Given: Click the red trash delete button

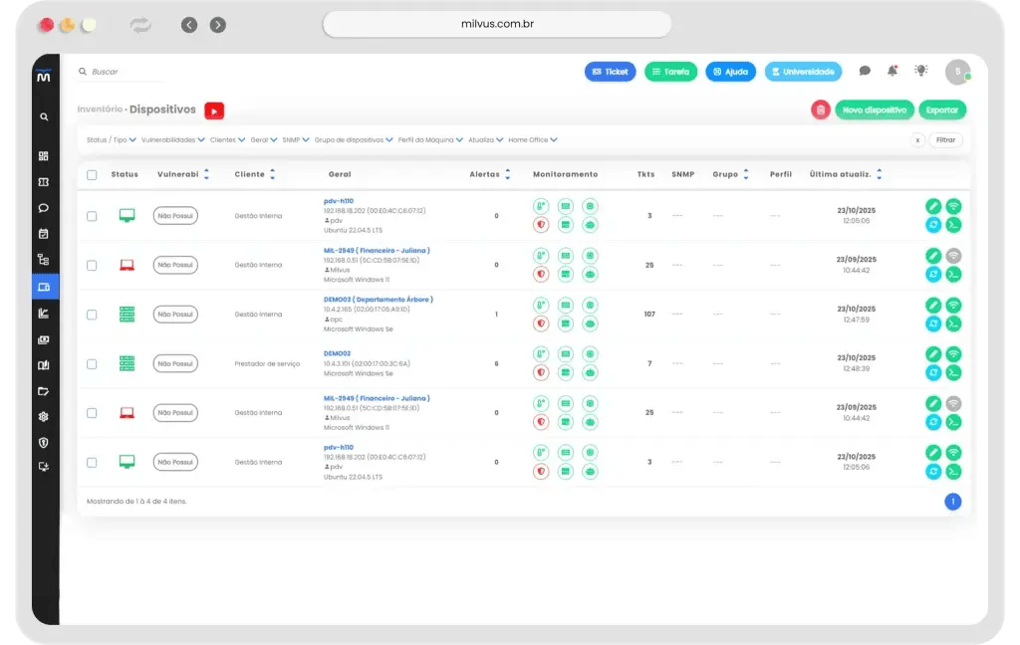Looking at the screenshot, I should pyautogui.click(x=821, y=109).
